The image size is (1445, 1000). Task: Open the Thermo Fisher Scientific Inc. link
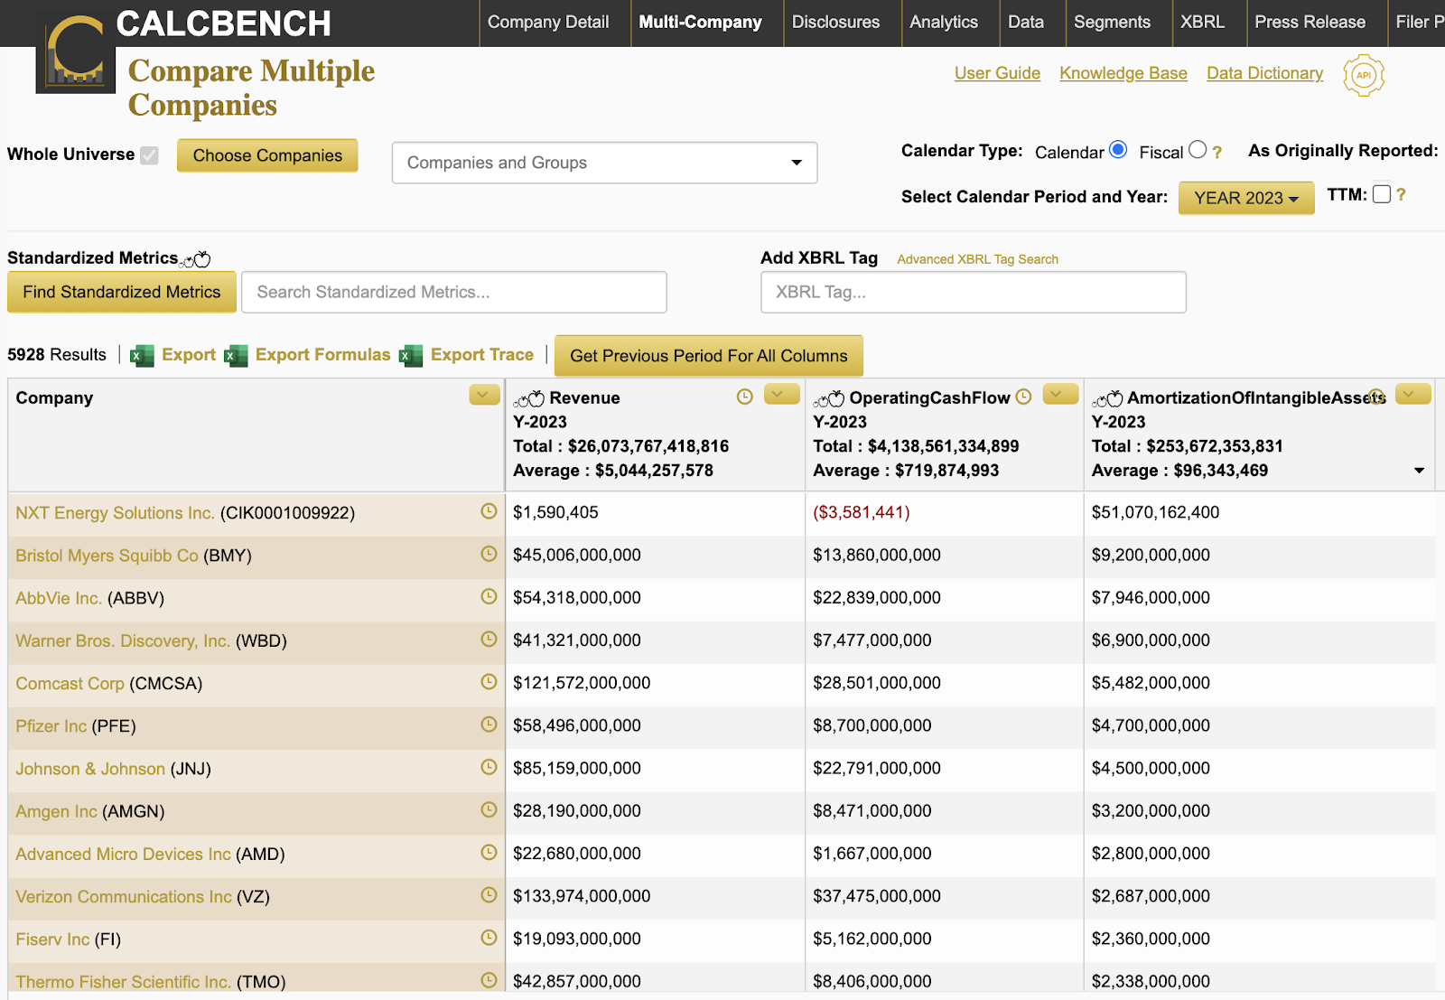123,982
